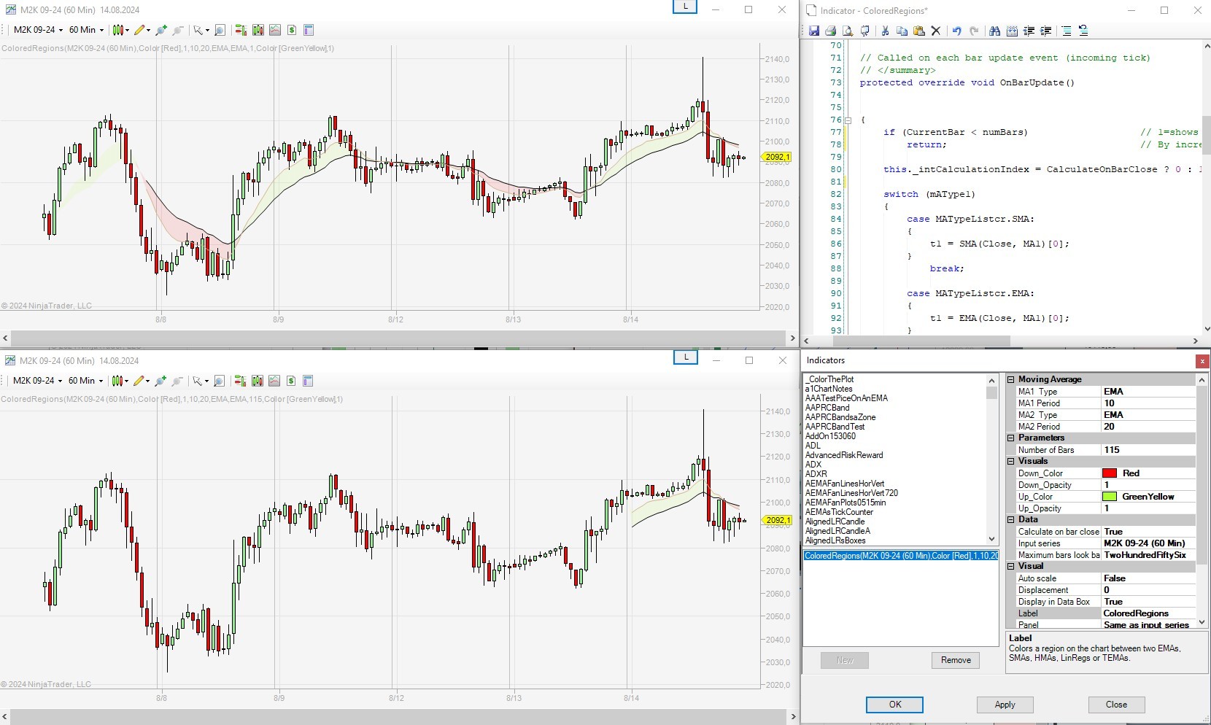Screen dimensions: 1211x725
Task: Select the applied ColoredRegions indicator entry
Action: click(x=901, y=556)
